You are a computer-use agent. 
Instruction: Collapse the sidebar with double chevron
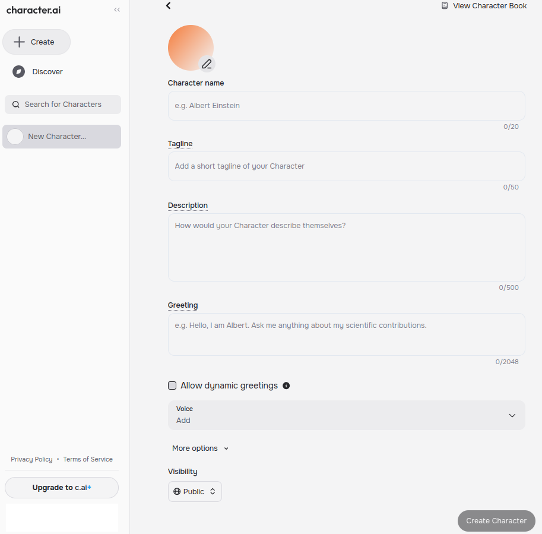point(117,10)
